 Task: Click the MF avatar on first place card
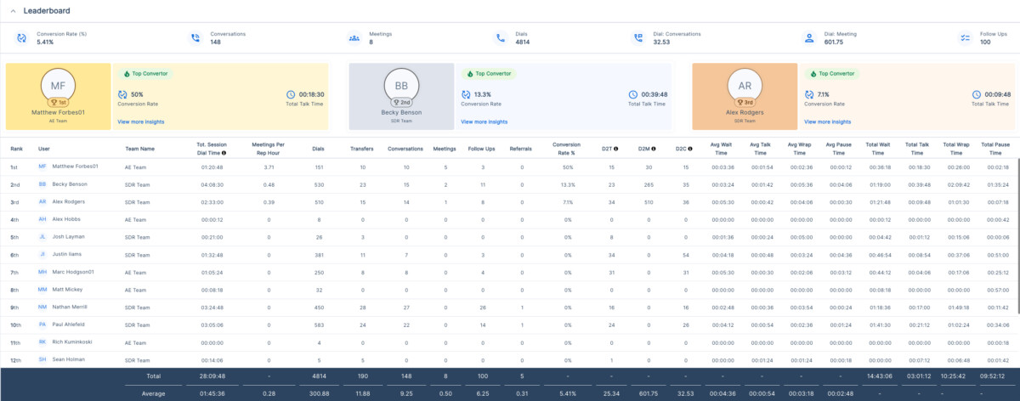coord(59,86)
